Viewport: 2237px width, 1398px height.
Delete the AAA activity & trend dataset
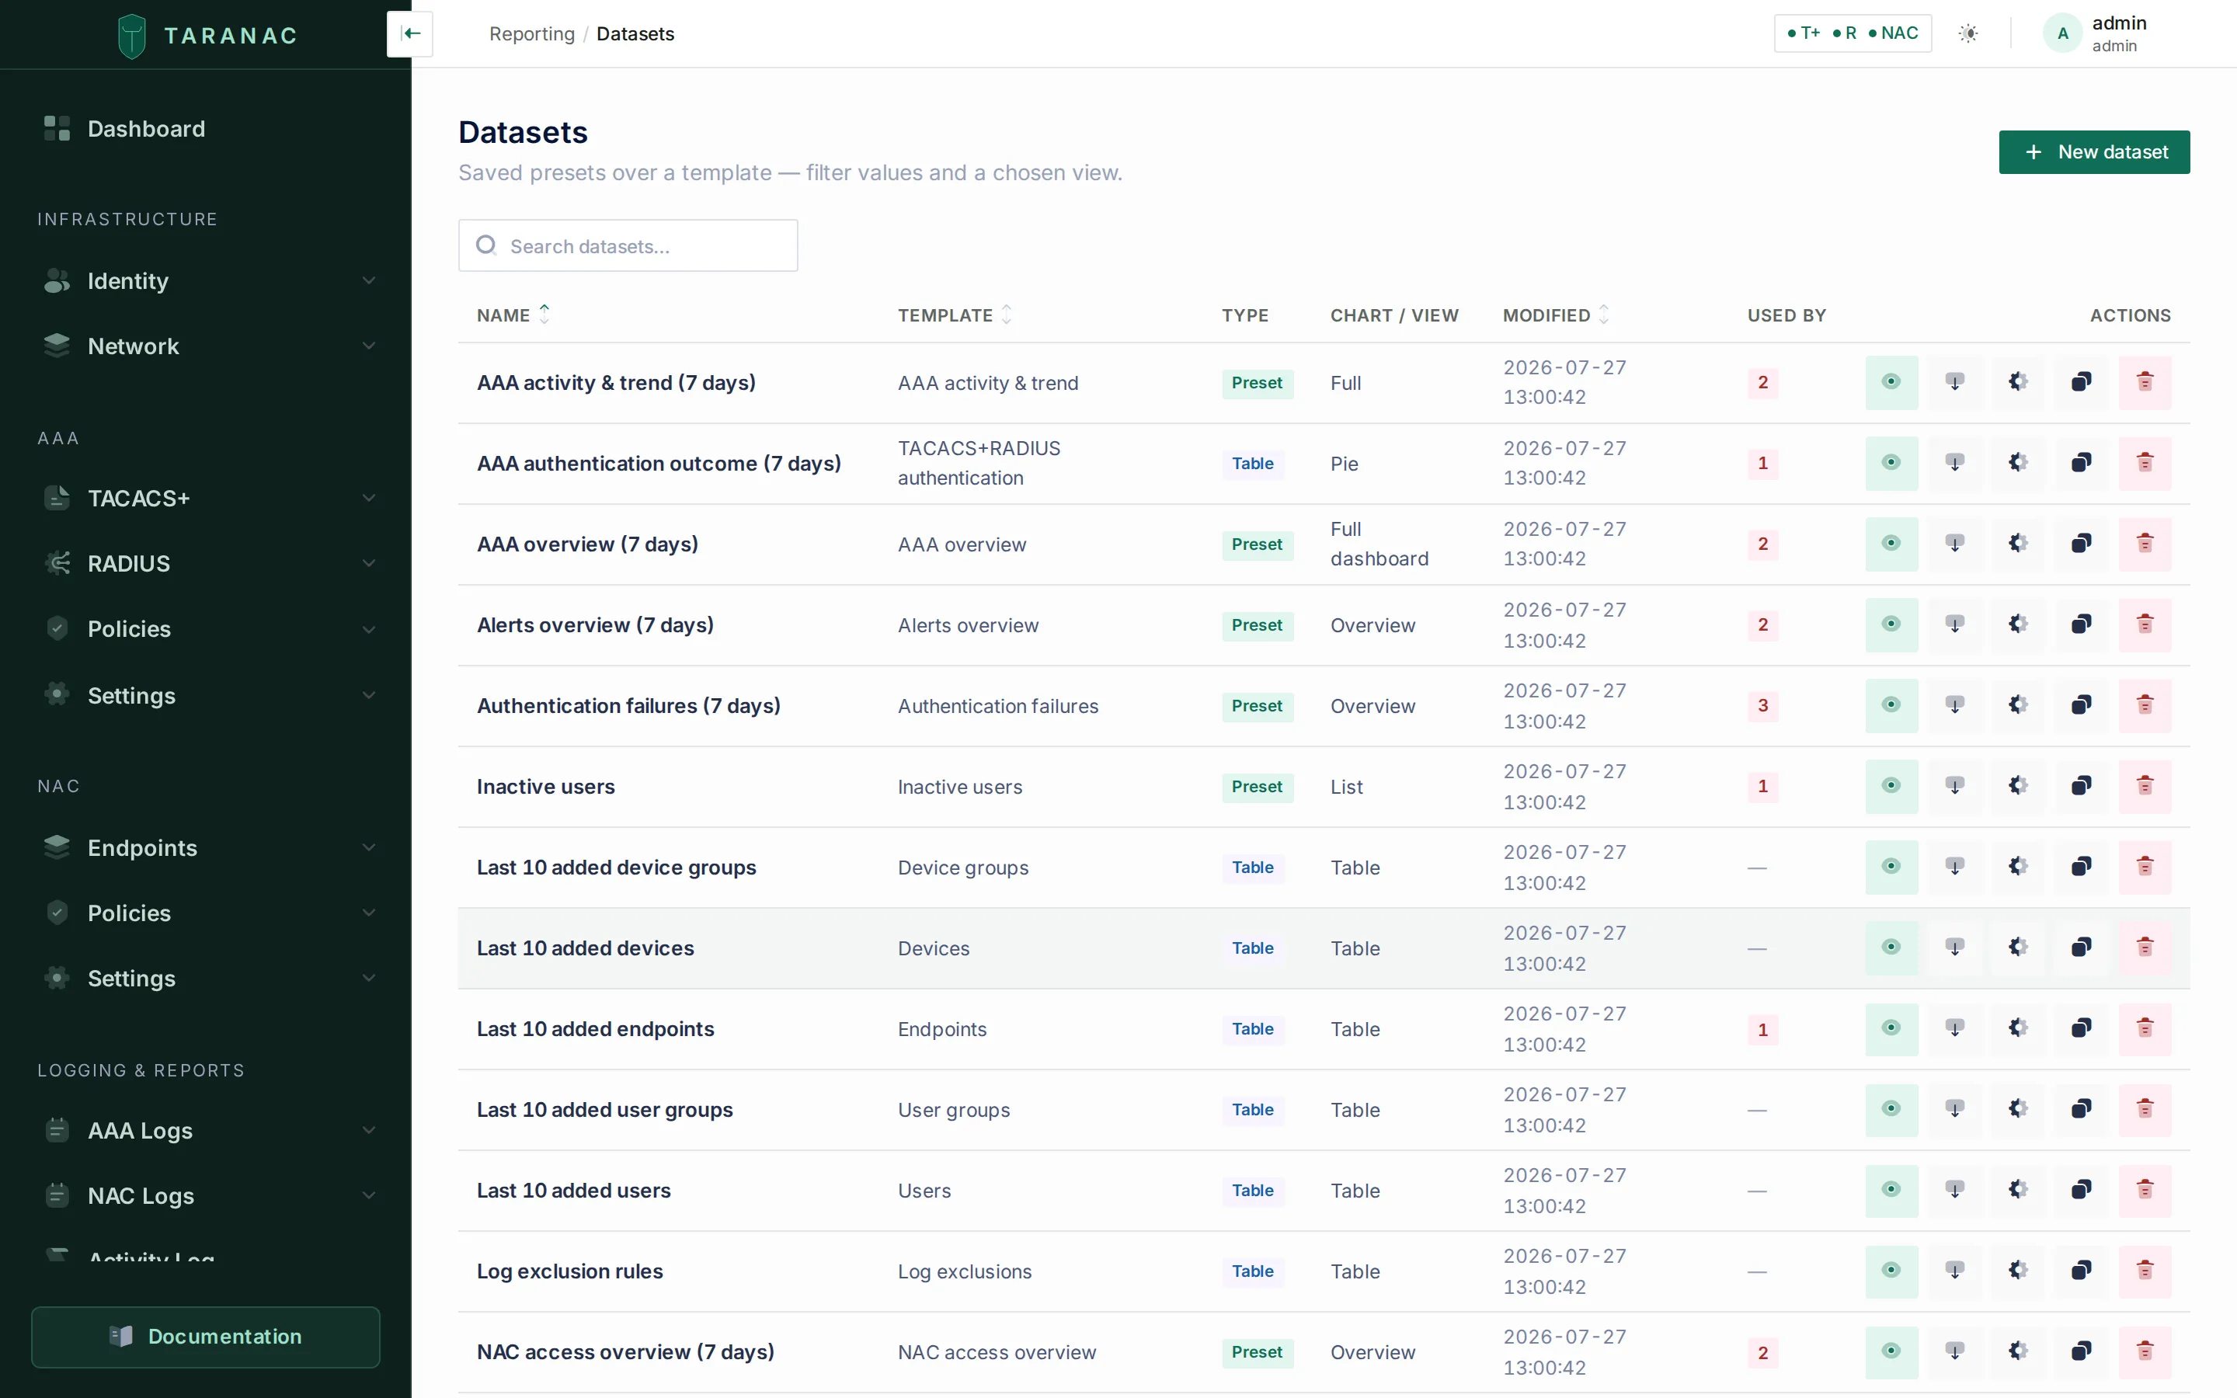[x=2145, y=382]
